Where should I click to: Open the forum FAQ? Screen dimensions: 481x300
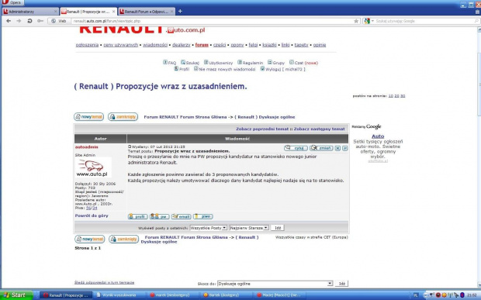tap(170, 63)
